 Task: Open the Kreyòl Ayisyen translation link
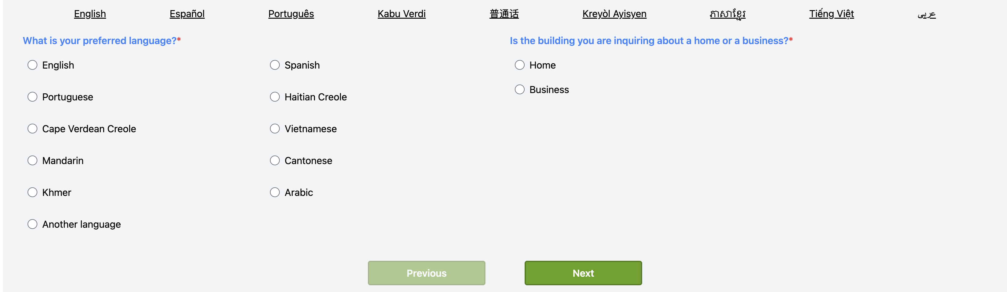coord(614,14)
